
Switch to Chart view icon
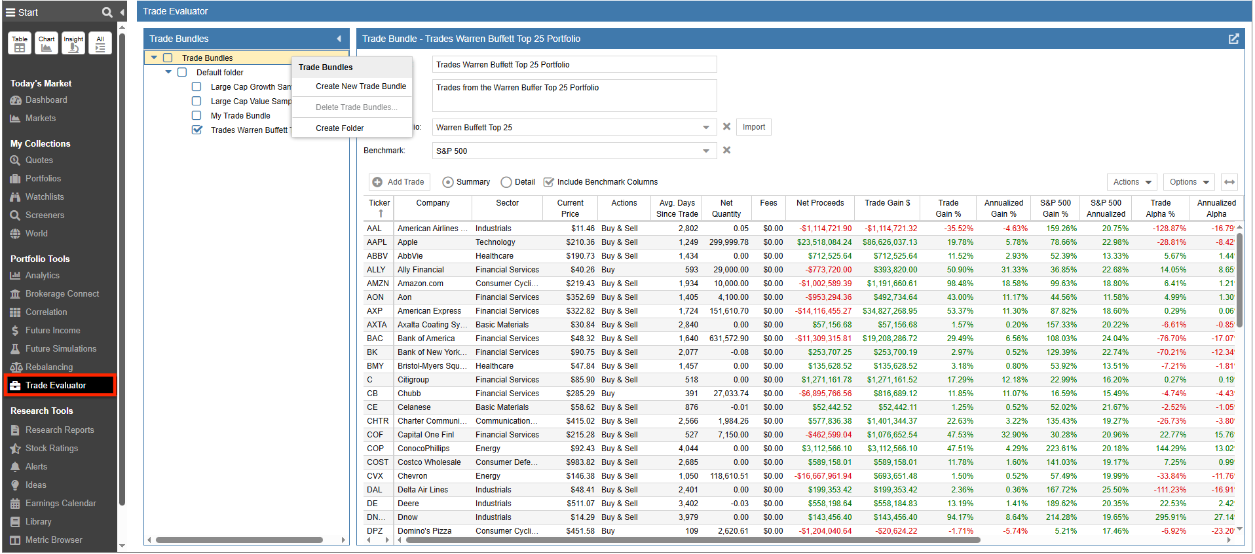[47, 43]
